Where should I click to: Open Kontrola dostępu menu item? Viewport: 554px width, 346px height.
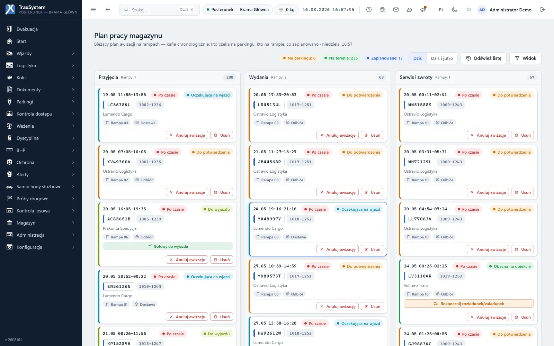click(41, 114)
